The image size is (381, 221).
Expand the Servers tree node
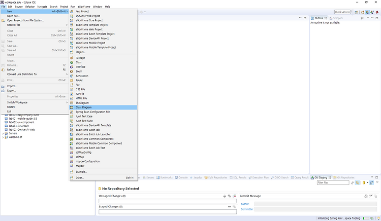3,133
